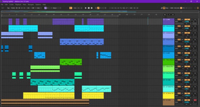Select the bright green clip in the arrangement
The image size is (200, 107).
(71, 61)
